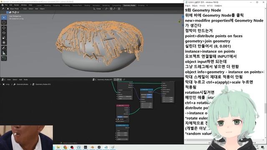
Task: Click the Geometry Nodes.001 node tree name field
Action: (105, 80)
